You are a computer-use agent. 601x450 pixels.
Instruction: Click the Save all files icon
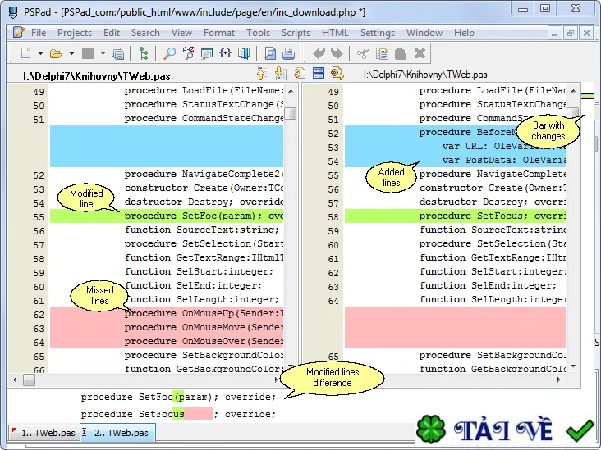(117, 53)
